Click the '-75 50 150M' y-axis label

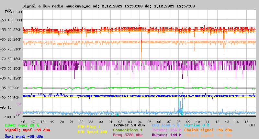pos(11,69)
